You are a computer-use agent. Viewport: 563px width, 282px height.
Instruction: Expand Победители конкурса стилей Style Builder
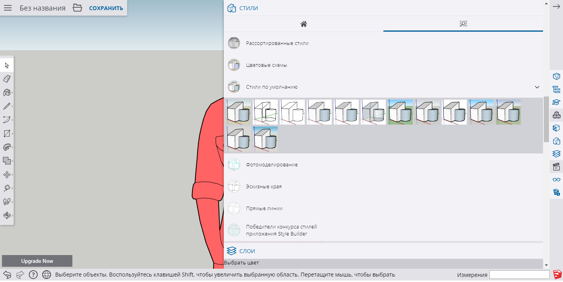tap(383, 230)
